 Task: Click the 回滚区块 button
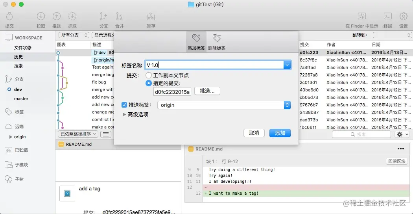pos(396,162)
